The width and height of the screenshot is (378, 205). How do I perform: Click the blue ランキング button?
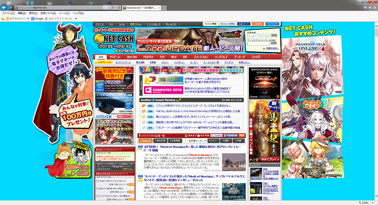(272, 24)
